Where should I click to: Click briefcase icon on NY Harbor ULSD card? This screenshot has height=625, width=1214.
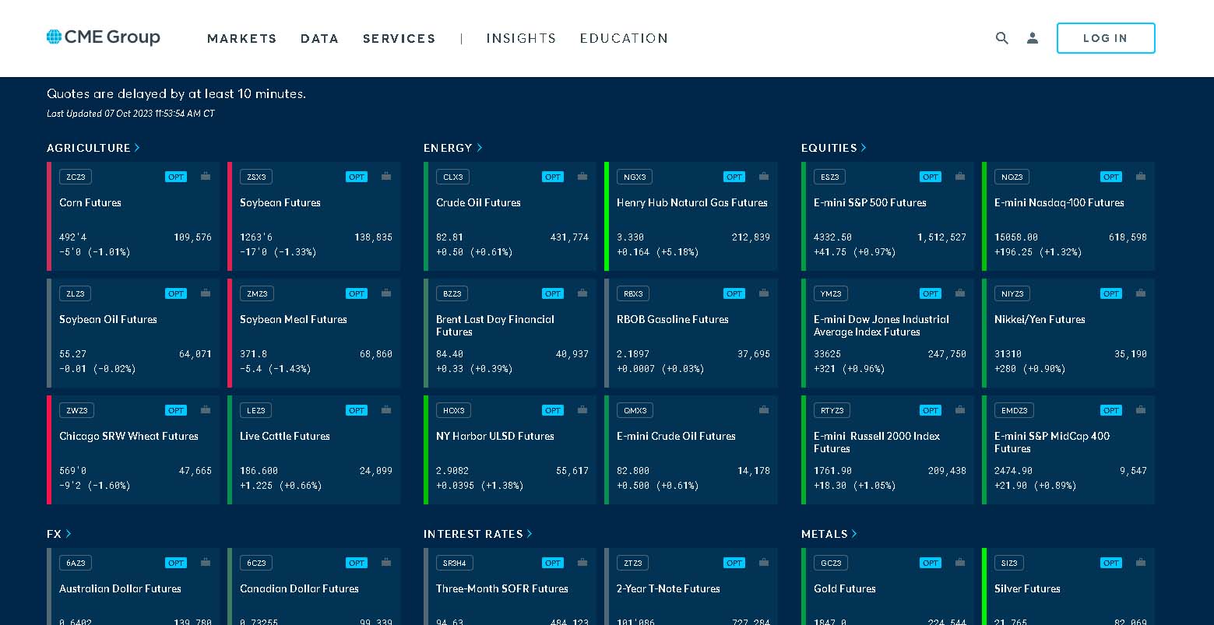(582, 410)
